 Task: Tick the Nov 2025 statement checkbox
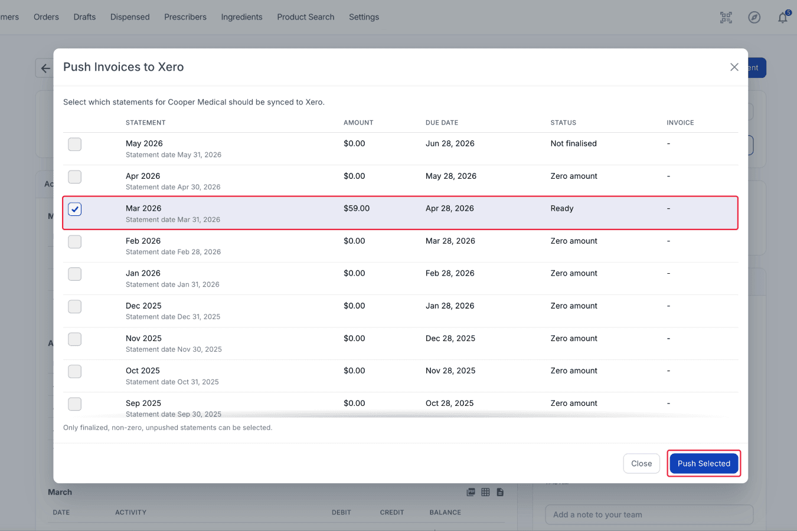pos(74,339)
